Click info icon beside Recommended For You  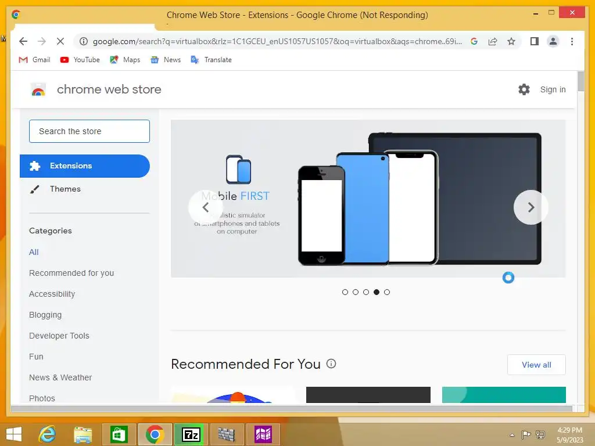(331, 364)
